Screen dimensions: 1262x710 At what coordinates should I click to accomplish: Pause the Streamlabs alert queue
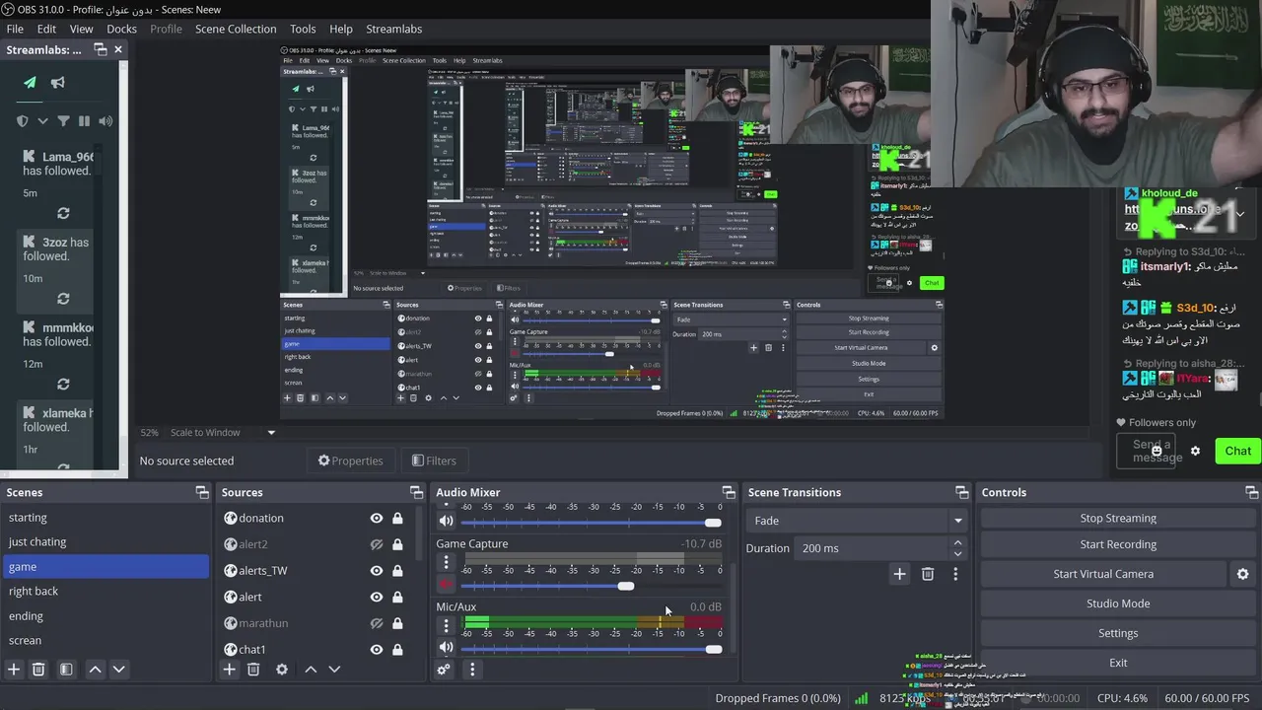tap(84, 121)
